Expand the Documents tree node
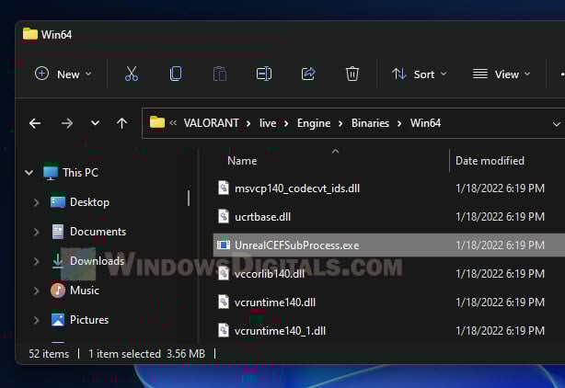The image size is (565, 388). point(36,232)
